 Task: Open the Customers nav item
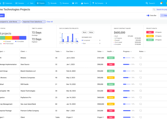click(x=7, y=3)
